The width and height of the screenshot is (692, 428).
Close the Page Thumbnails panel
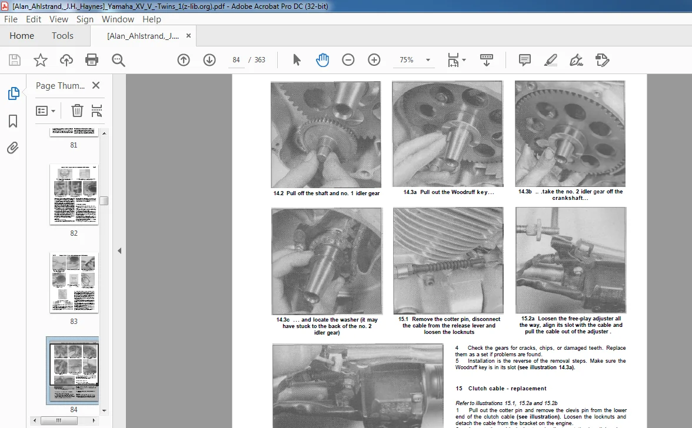(96, 85)
